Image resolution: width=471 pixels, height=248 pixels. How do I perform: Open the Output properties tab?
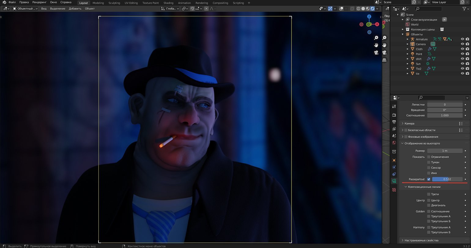pos(394,122)
